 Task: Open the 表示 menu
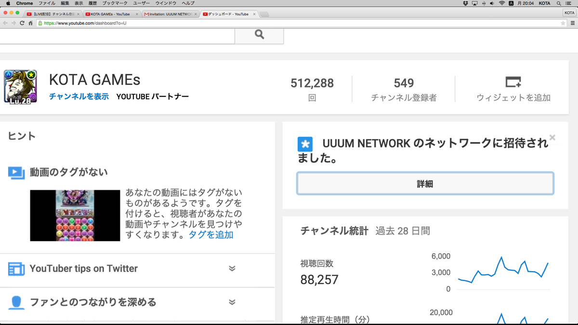(79, 3)
